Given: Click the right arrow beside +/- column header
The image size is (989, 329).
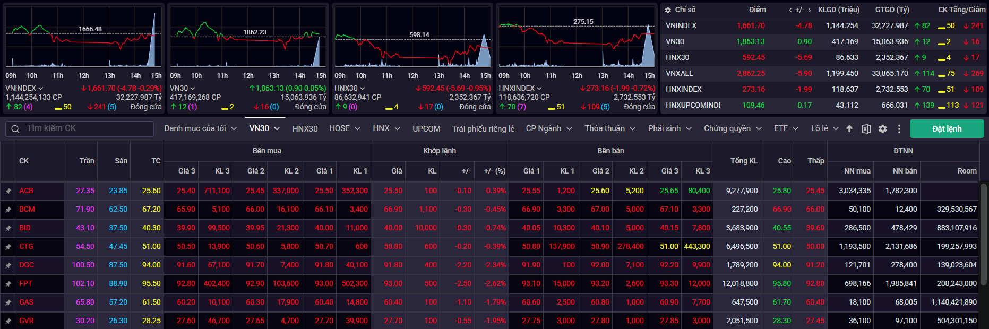Looking at the screenshot, I should point(809,10).
